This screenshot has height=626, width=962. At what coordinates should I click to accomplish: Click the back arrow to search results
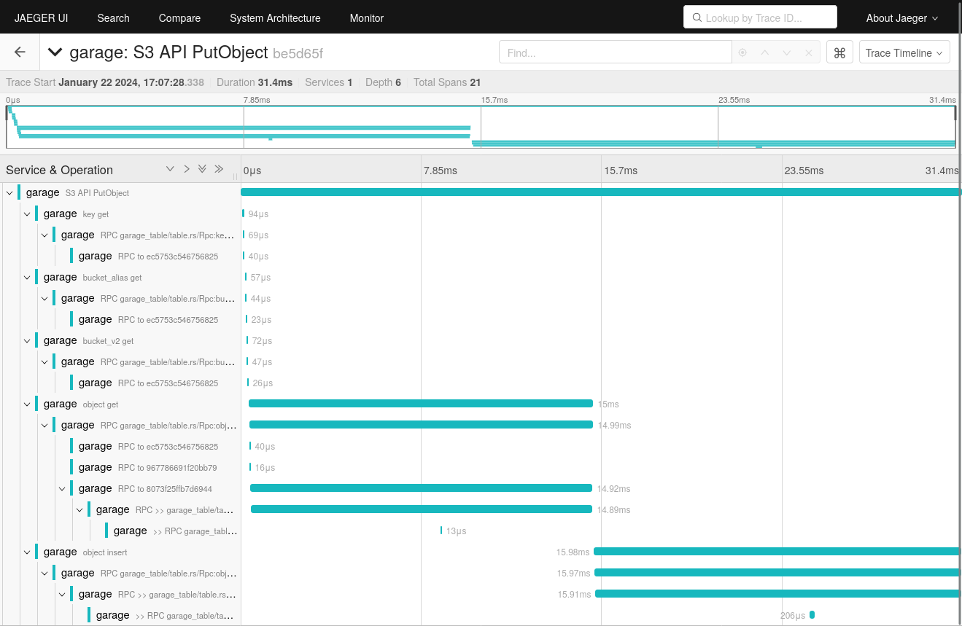[20, 52]
